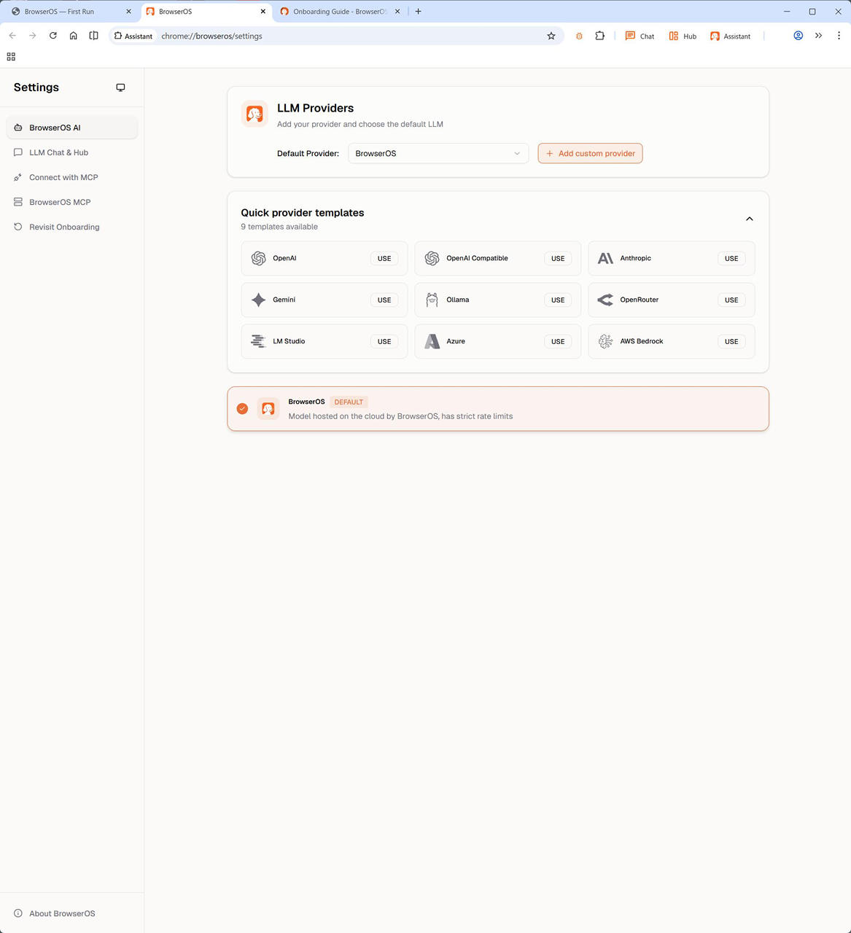Go to LLM Chat & Hub settings
Screen dimensions: 851x933
click(58, 152)
